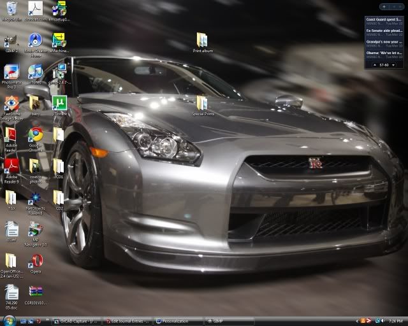Select the Photomatix Pro 3 shortcut
The height and width of the screenshot is (326, 408).
(11, 76)
